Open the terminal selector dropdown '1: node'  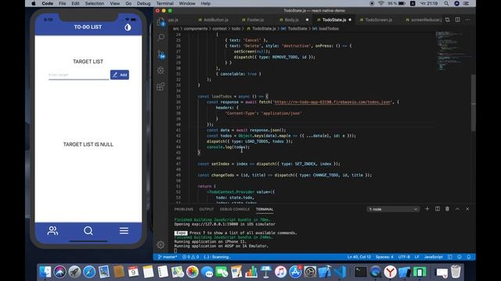click(x=393, y=209)
